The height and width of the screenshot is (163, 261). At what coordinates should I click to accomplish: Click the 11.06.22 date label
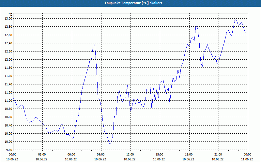click(x=247, y=159)
